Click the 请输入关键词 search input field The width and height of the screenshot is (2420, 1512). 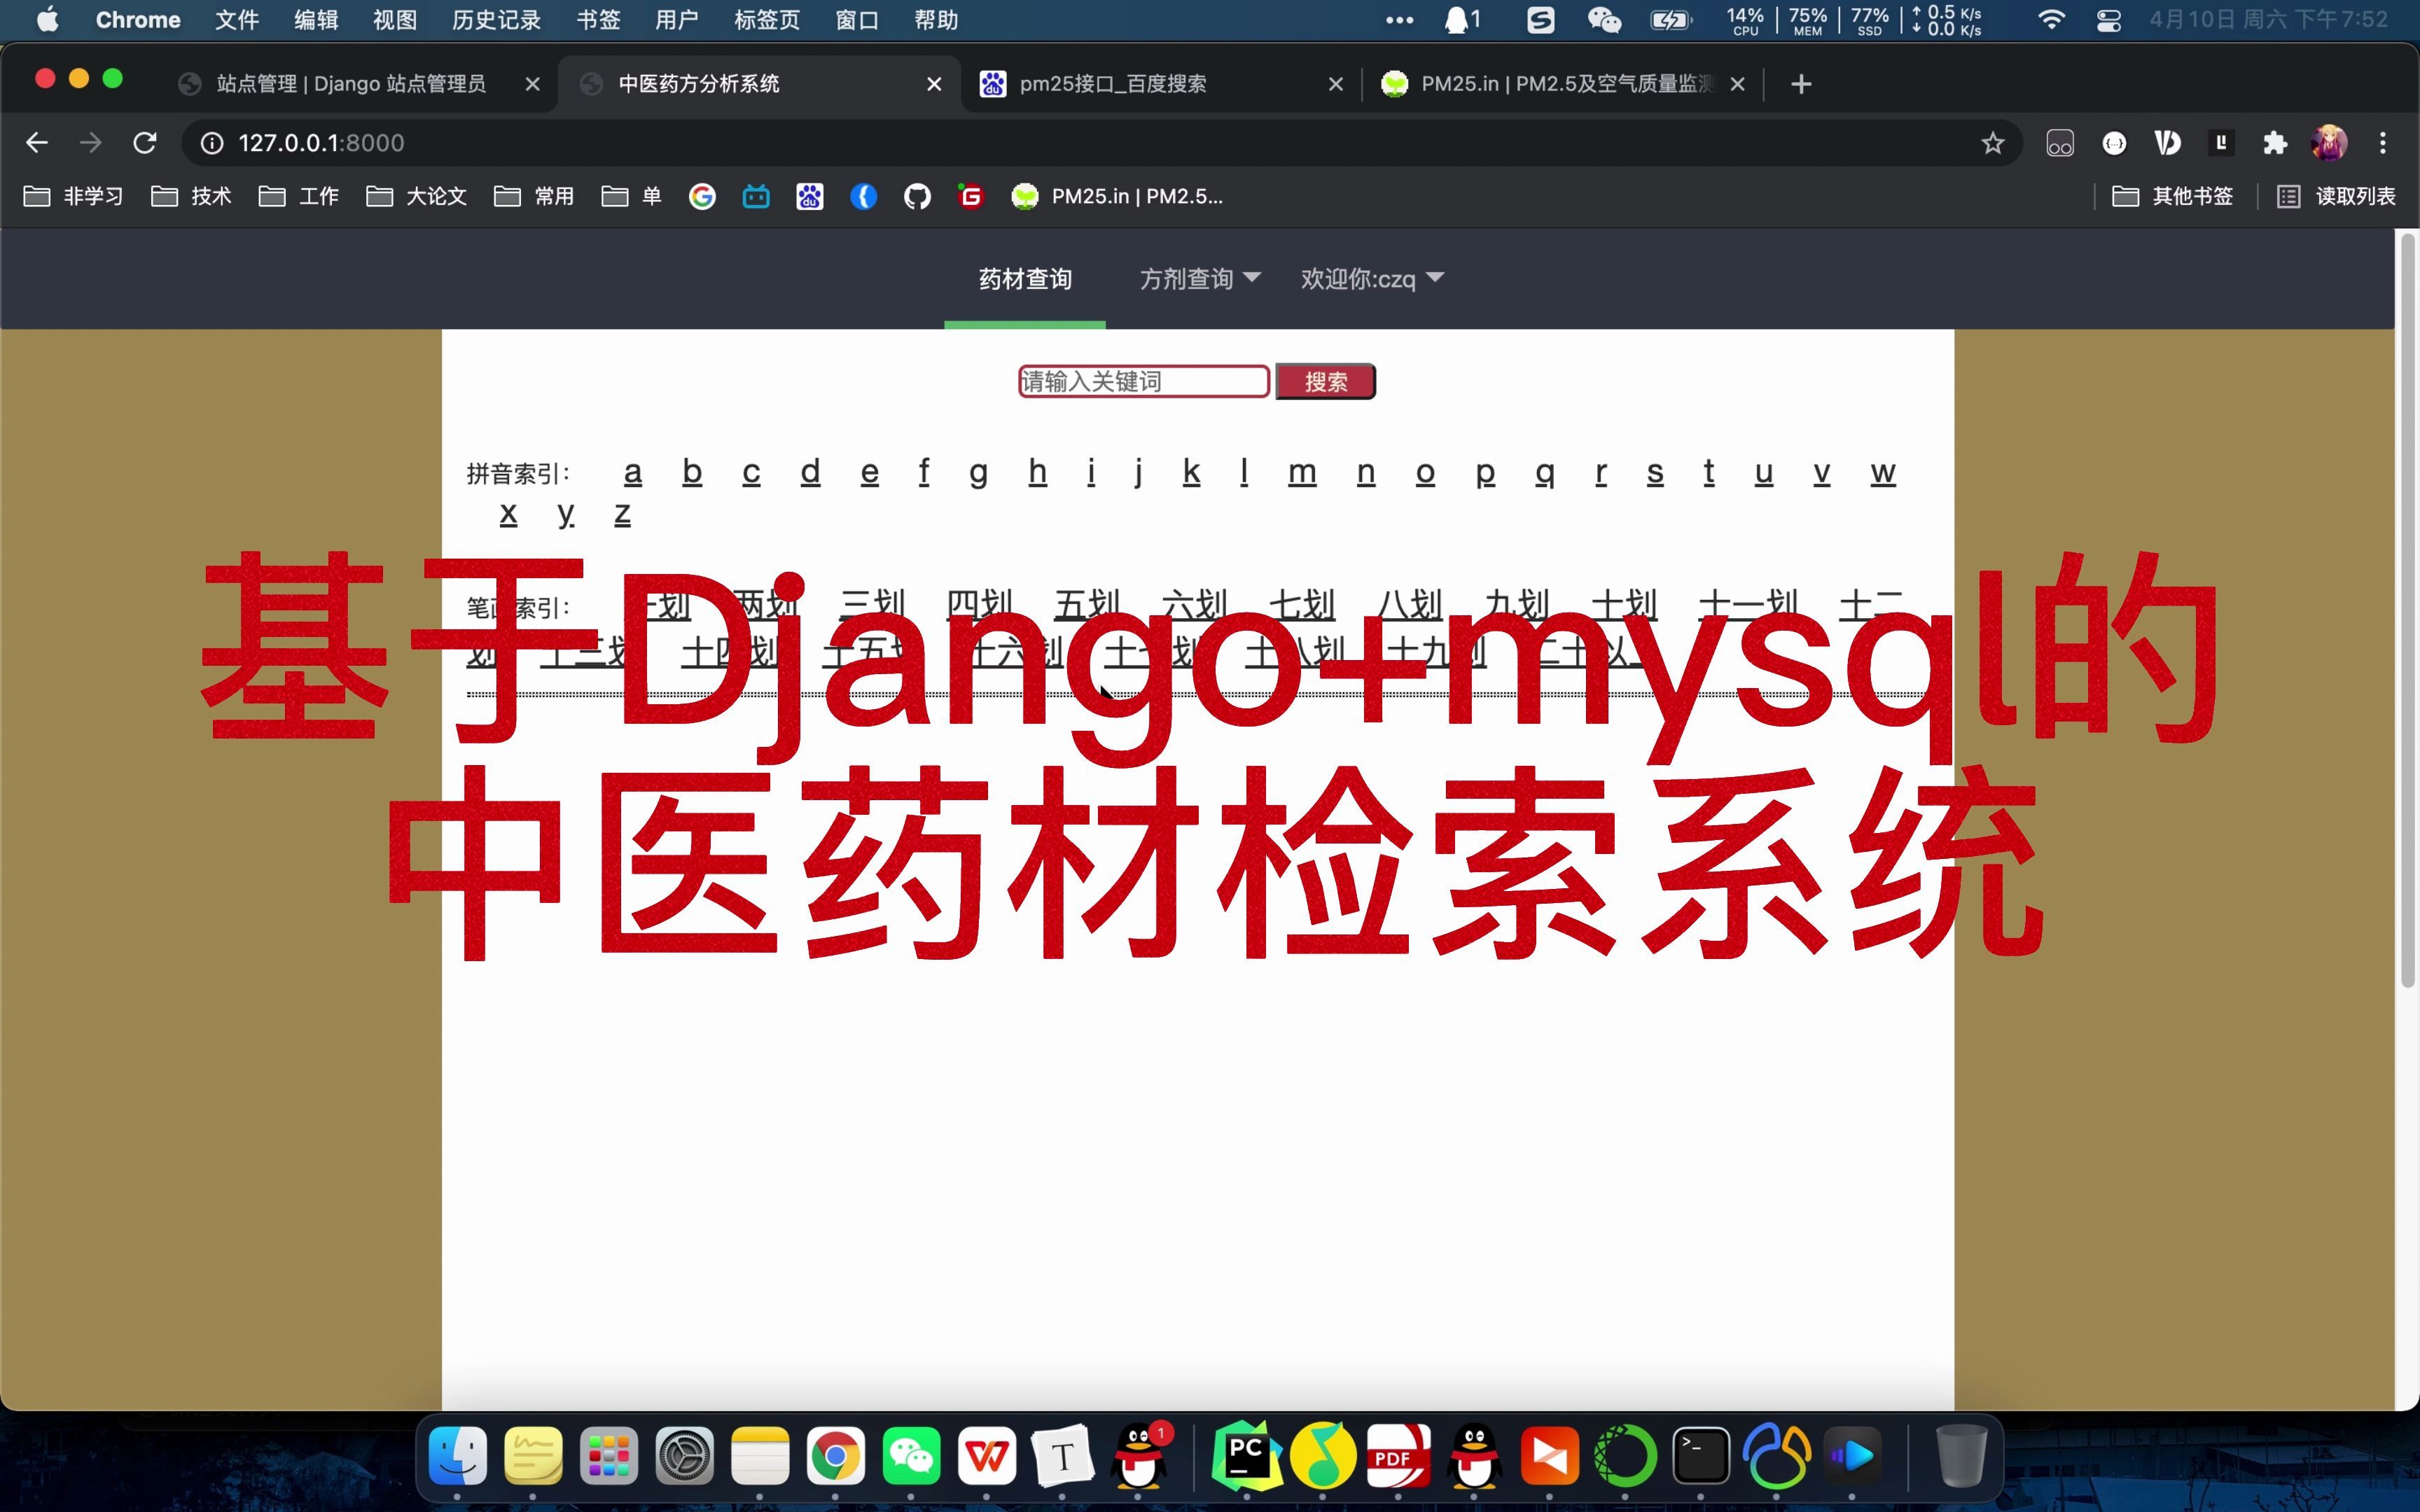pyautogui.click(x=1143, y=381)
